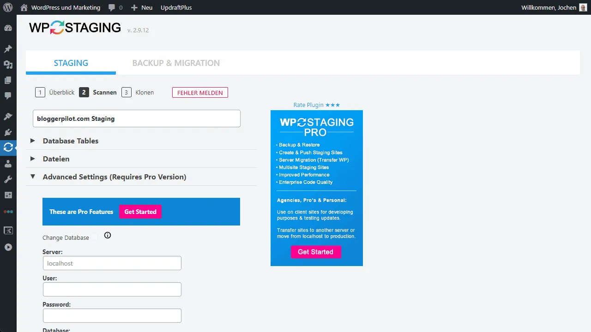
Task: Select step 2 Scannen
Action: pos(98,92)
